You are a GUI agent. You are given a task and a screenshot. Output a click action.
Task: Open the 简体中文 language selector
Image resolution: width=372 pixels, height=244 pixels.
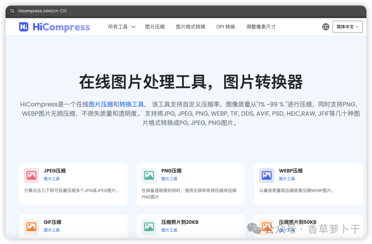pos(347,26)
